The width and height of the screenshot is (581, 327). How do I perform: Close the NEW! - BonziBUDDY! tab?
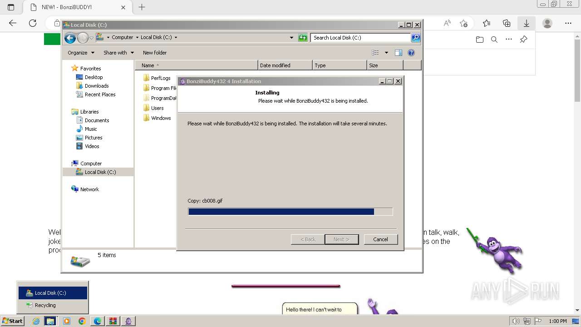[123, 7]
